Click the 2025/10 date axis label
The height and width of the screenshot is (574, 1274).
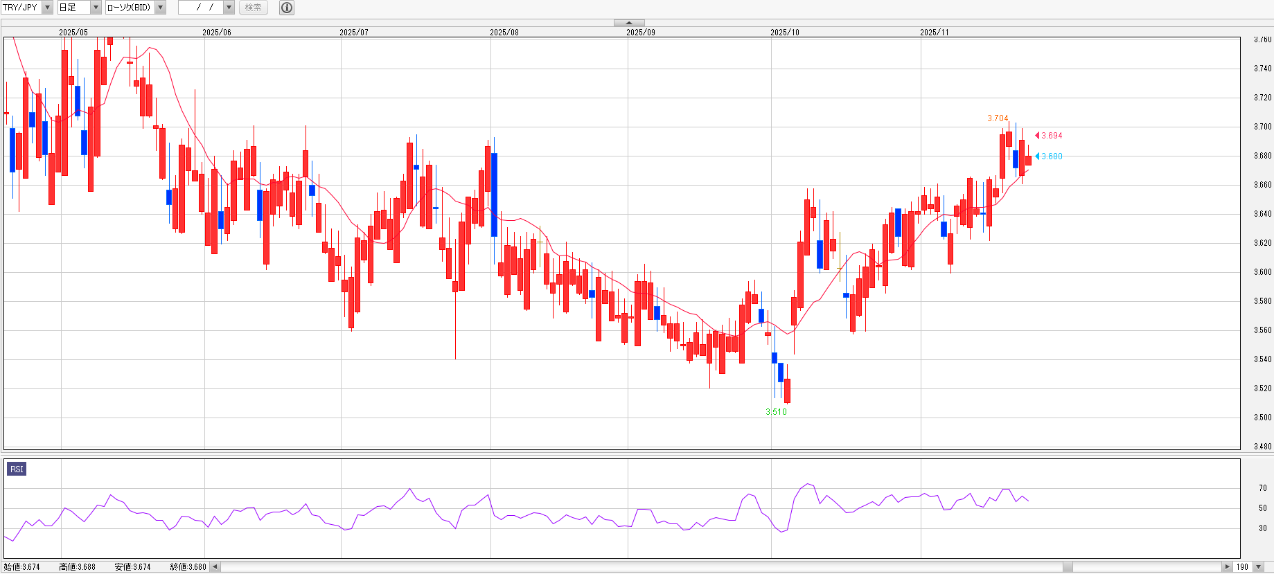(784, 33)
